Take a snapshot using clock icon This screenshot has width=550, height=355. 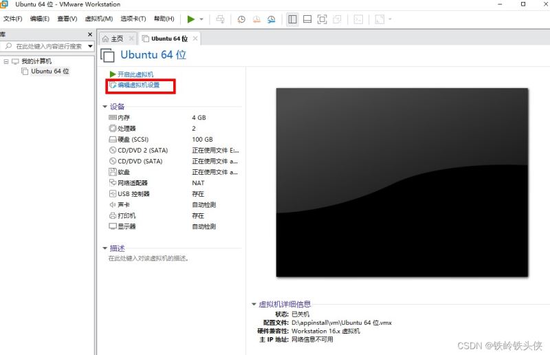[x=241, y=19]
